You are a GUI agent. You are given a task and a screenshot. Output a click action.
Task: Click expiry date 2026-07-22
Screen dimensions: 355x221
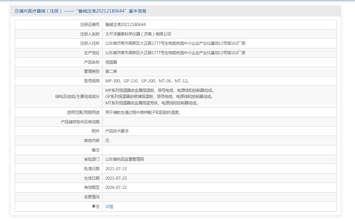[116, 188]
